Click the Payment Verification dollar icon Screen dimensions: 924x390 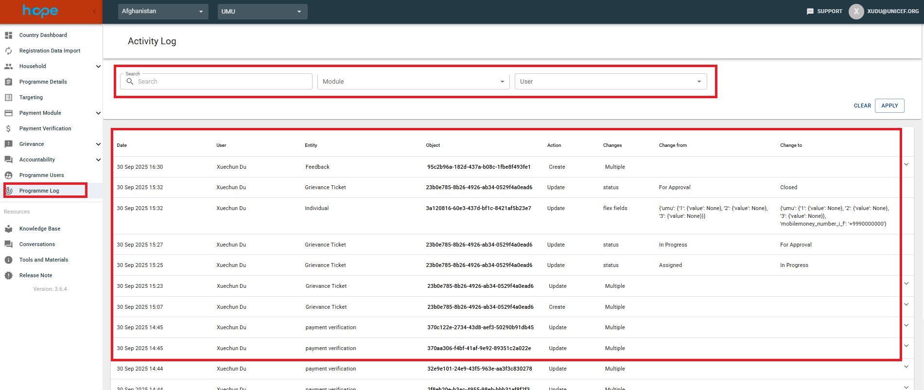point(8,128)
